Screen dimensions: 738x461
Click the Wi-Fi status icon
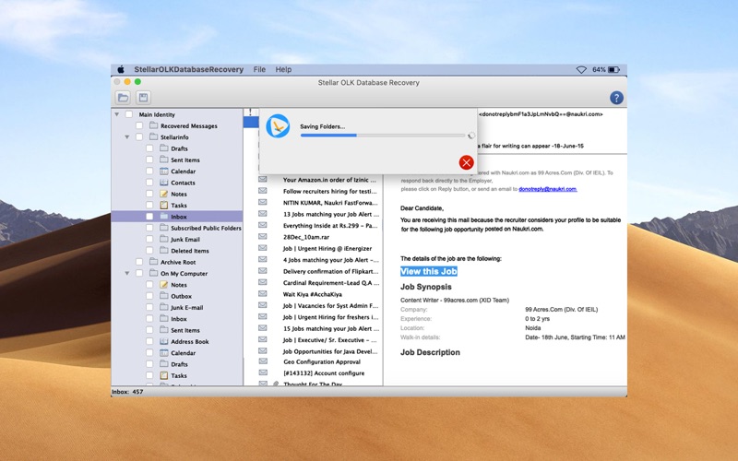pyautogui.click(x=581, y=70)
